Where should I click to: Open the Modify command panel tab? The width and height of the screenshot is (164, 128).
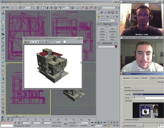[x=101, y=12]
